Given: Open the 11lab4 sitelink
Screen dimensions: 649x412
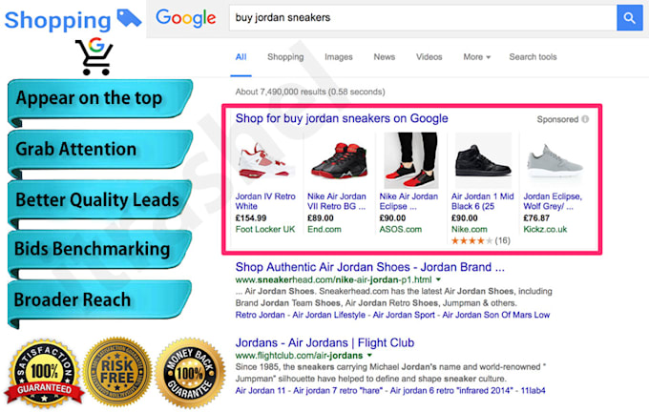Looking at the screenshot, I should pyautogui.click(x=533, y=390).
